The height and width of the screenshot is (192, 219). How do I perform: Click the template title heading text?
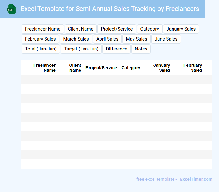point(110,9)
